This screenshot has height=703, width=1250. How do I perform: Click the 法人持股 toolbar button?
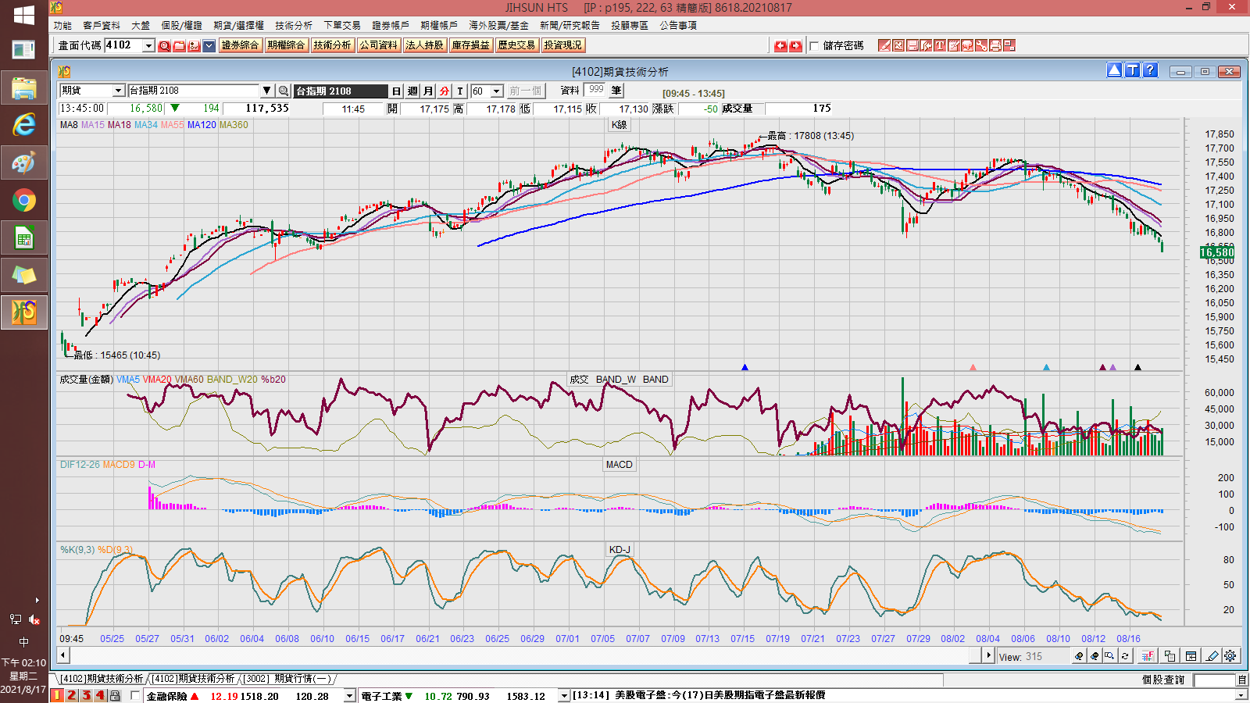tap(424, 45)
